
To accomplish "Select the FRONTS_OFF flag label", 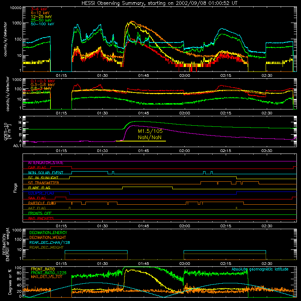I will pyautogui.click(x=40, y=213).
